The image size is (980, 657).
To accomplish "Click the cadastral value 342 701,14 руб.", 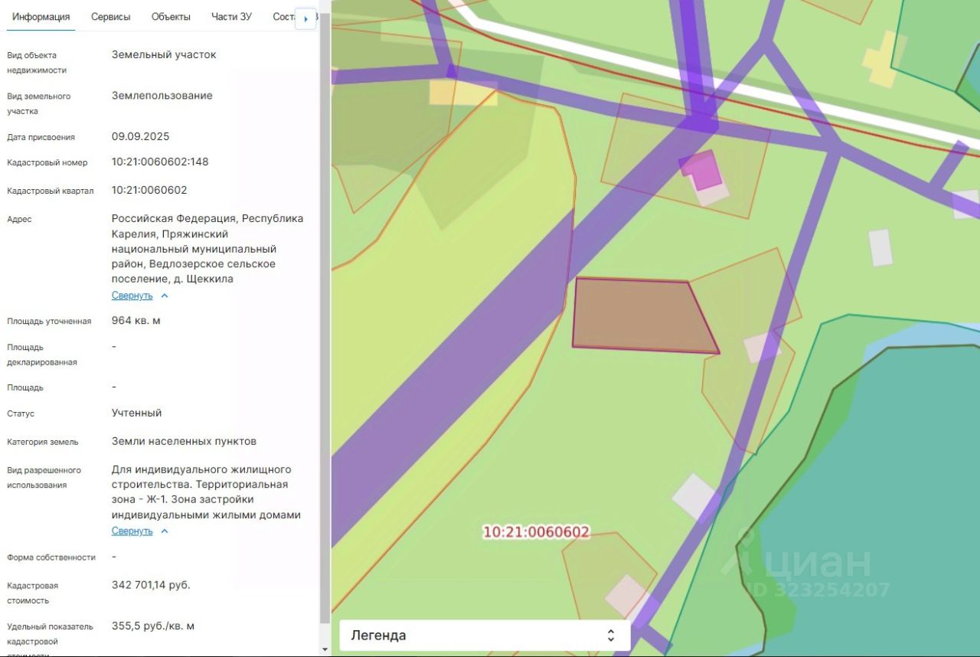I will [x=151, y=585].
